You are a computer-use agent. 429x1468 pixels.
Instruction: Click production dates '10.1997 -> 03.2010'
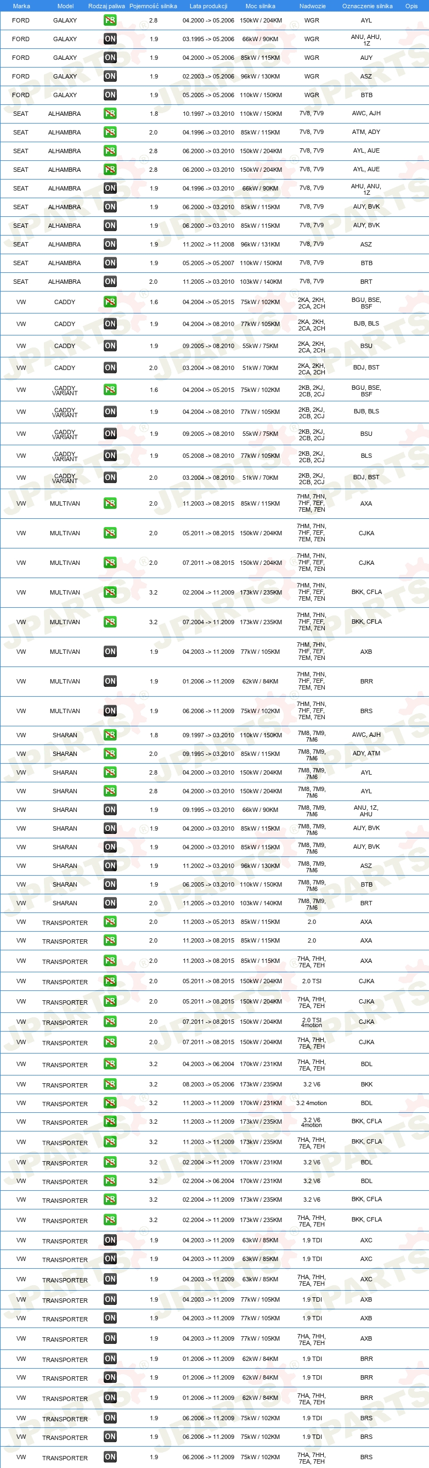[208, 114]
